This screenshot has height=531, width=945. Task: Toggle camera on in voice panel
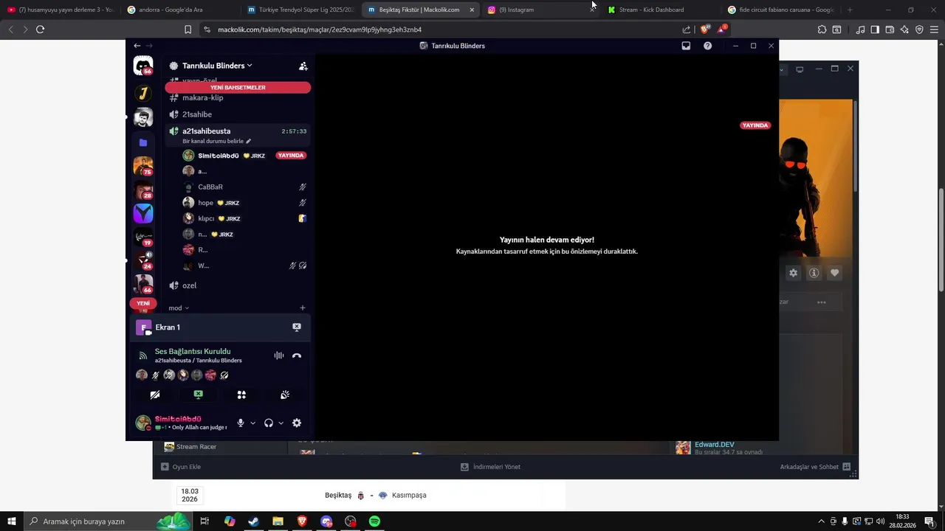click(155, 395)
